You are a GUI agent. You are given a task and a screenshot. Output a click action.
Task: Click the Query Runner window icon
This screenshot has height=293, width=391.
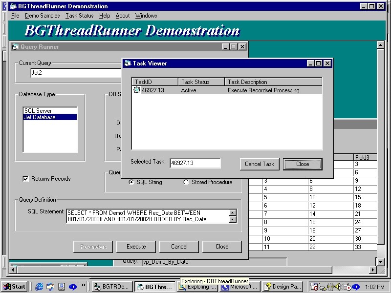click(15, 47)
